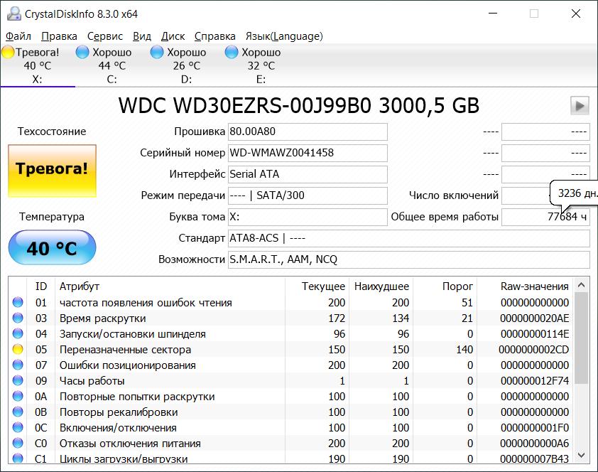The width and height of the screenshot is (598, 472).
Task: Click the Raw-значения column header
Action: [525, 286]
